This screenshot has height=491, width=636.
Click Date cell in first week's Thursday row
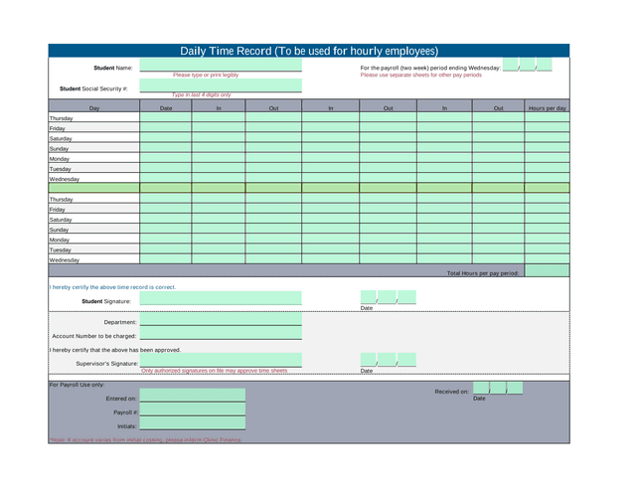pos(166,117)
